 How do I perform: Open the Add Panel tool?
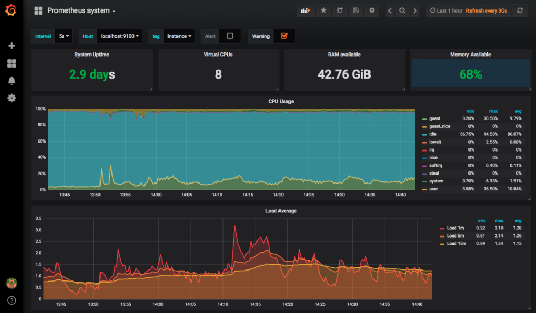point(306,10)
